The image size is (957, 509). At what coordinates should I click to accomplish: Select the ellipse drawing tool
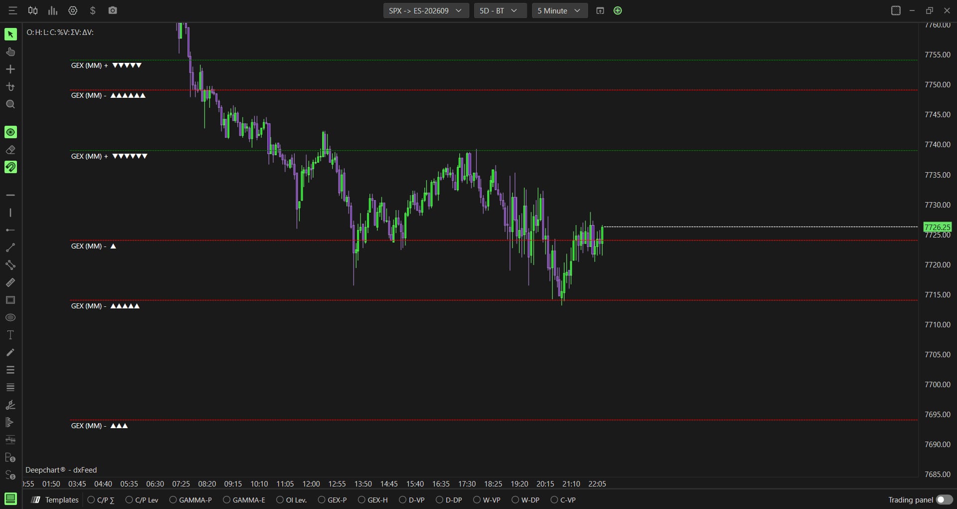tap(10, 317)
